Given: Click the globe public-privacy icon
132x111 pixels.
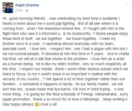Looking at the screenshot, I should click(x=27, y=11).
